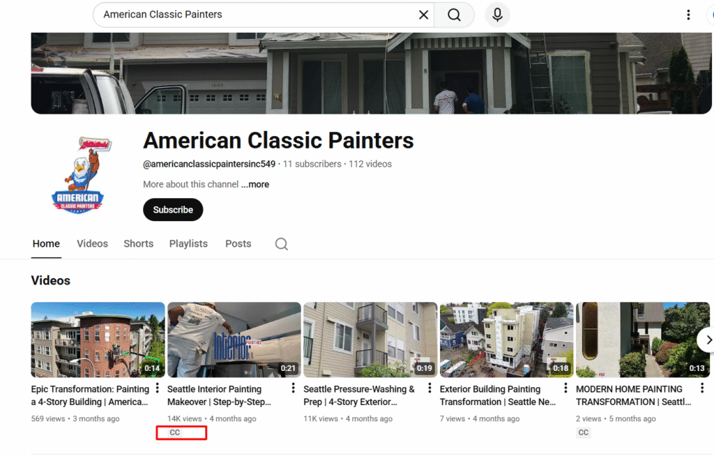Switch to the Videos tab
714x456 pixels.
92,244
